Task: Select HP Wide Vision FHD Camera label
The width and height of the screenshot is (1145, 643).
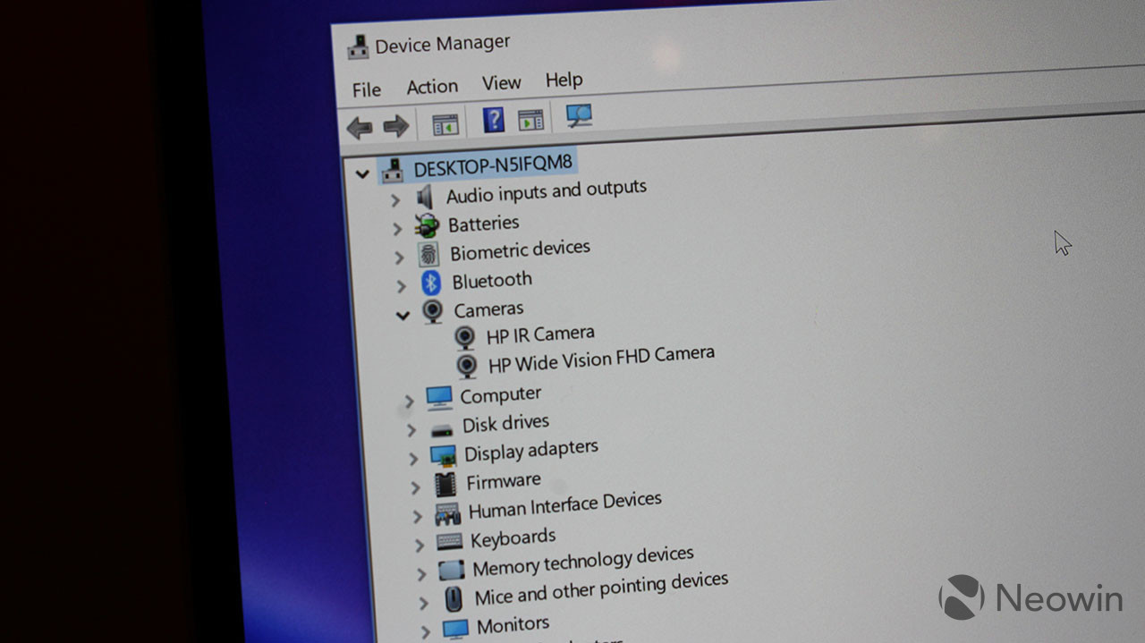Action: [601, 359]
